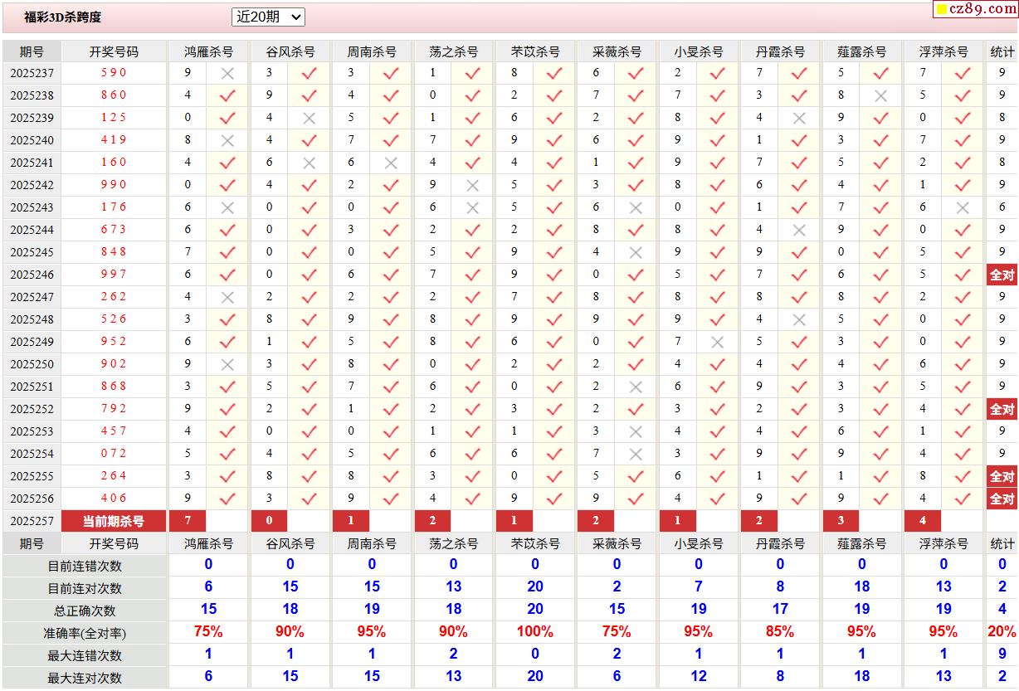Click the check mark for 谷风杀号 in row 2025237

tap(309, 73)
